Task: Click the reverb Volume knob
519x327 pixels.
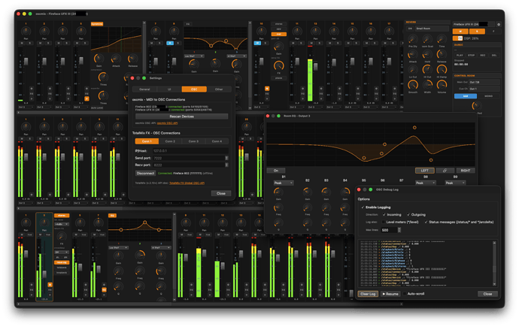Action: click(x=442, y=85)
